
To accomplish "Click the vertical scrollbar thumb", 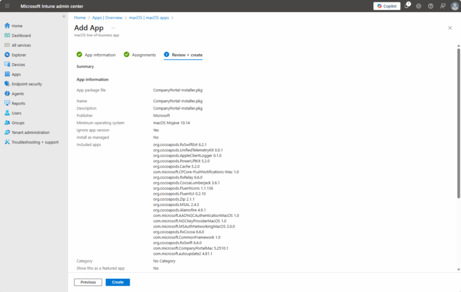I will (459, 124).
